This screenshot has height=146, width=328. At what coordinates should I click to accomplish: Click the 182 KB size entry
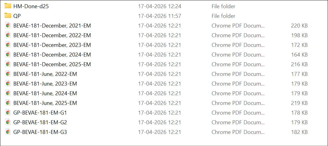(299, 132)
